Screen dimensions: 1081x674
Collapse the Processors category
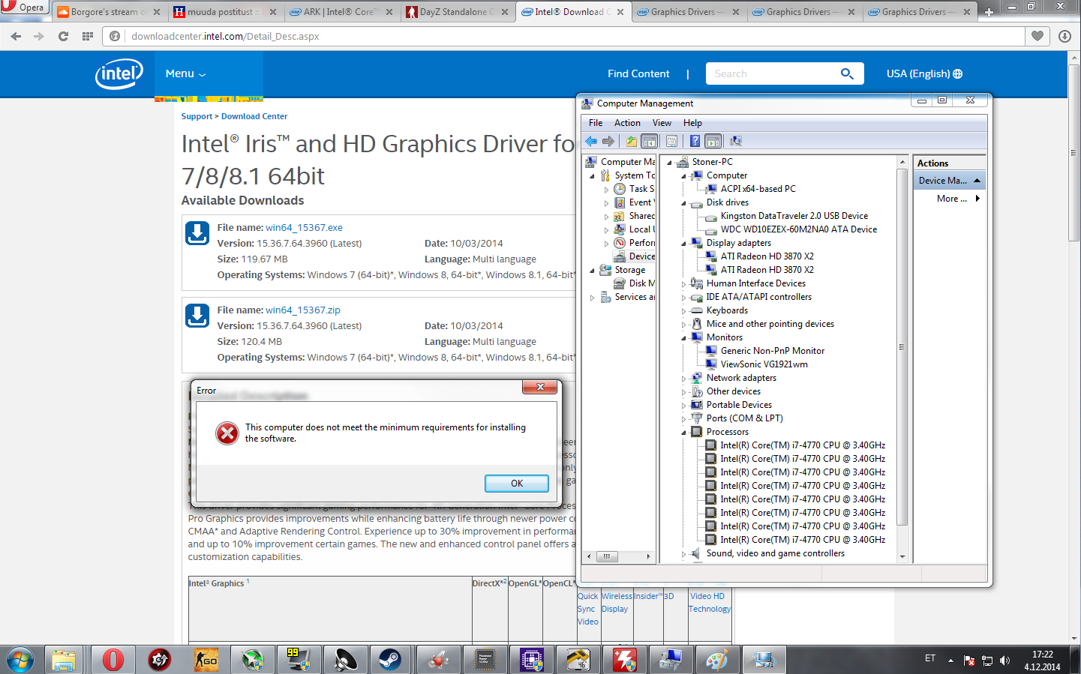pos(683,433)
